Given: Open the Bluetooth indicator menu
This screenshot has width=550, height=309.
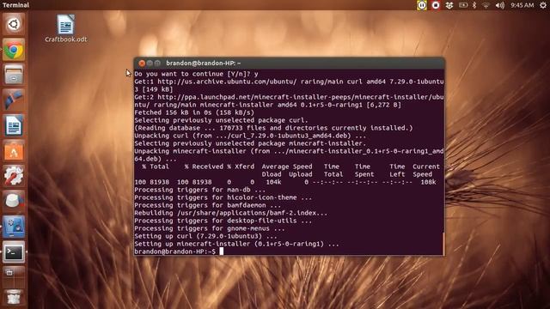Looking at the screenshot, I should coord(474,5).
